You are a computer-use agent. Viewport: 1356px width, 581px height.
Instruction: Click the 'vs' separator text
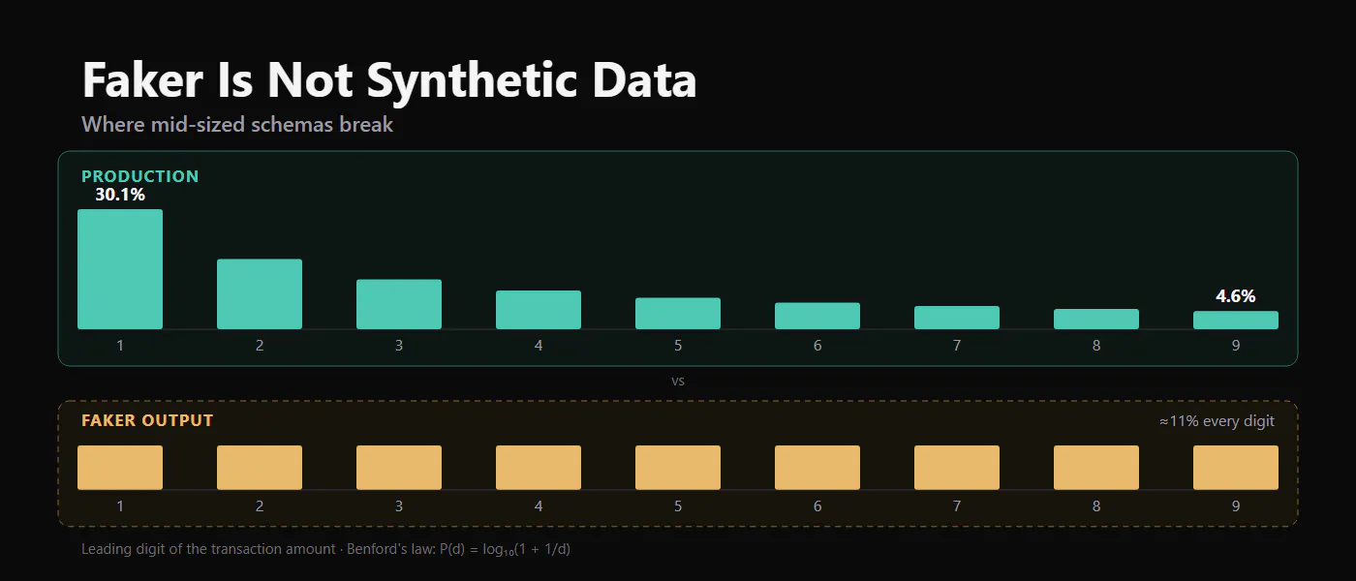pyautogui.click(x=678, y=382)
